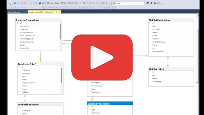Click the Save All icon
Viewport: 204px width, 115px height.
coord(43,3)
